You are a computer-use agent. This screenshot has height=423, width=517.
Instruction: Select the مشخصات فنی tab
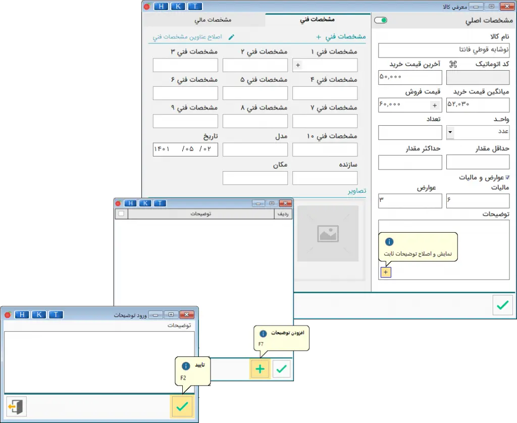point(317,20)
